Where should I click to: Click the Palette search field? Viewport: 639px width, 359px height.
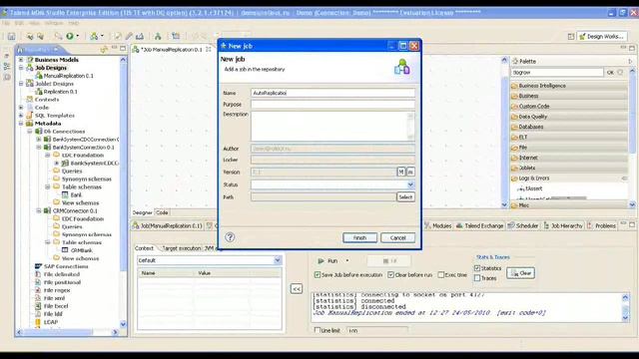[557, 73]
